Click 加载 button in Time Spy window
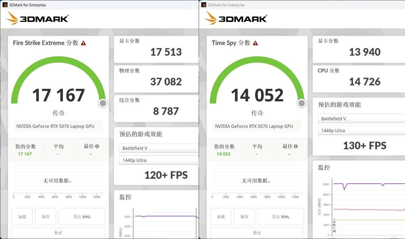This screenshot has width=405, height=239. (221, 217)
